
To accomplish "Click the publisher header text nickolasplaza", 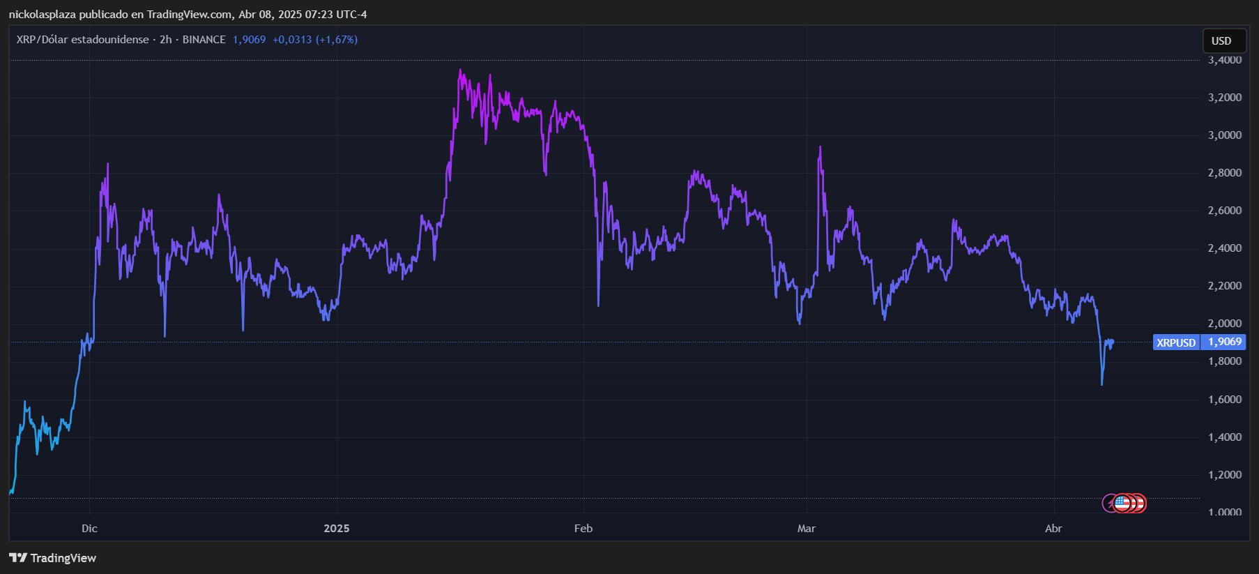I will click(x=42, y=14).
